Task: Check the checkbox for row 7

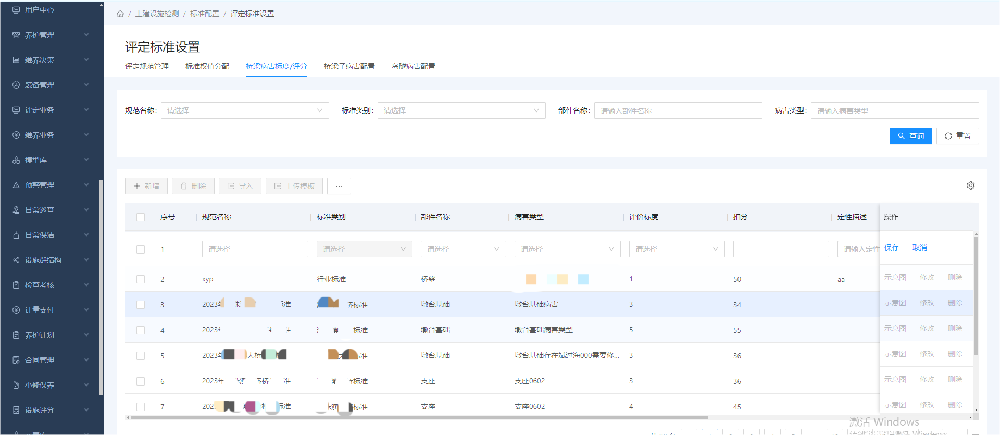Action: (141, 407)
